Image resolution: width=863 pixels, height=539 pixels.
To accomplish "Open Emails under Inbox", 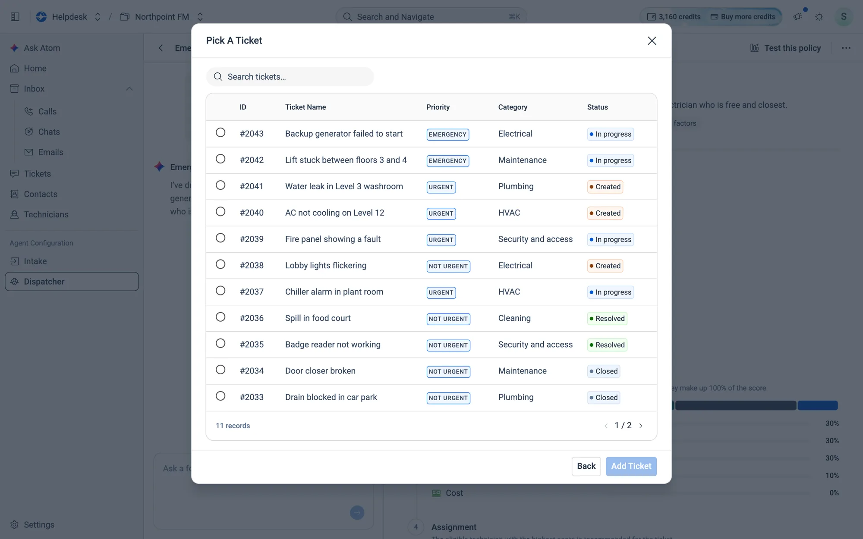I will 50,152.
